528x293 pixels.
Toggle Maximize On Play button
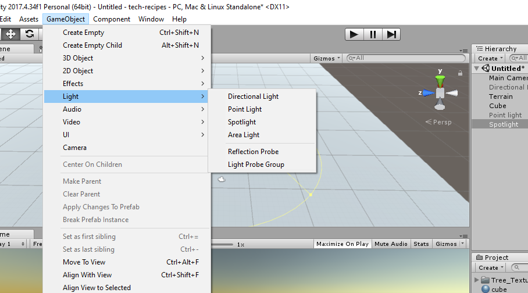(343, 244)
